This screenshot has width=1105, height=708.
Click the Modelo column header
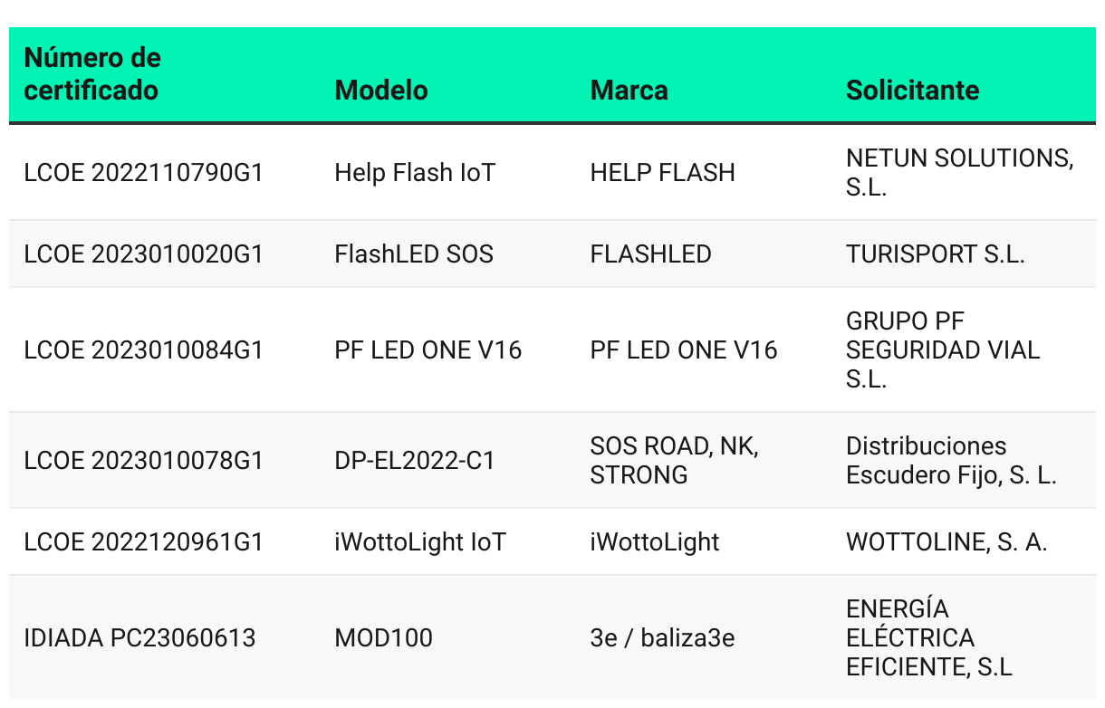(381, 91)
